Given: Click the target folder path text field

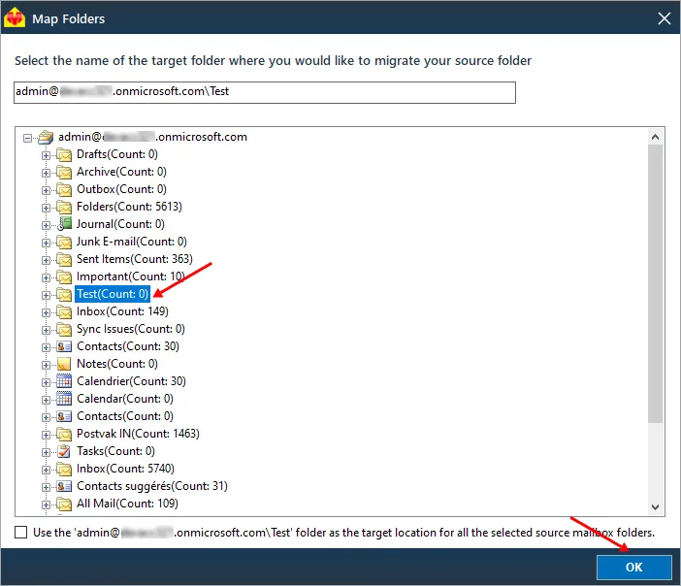Looking at the screenshot, I should coord(265,92).
